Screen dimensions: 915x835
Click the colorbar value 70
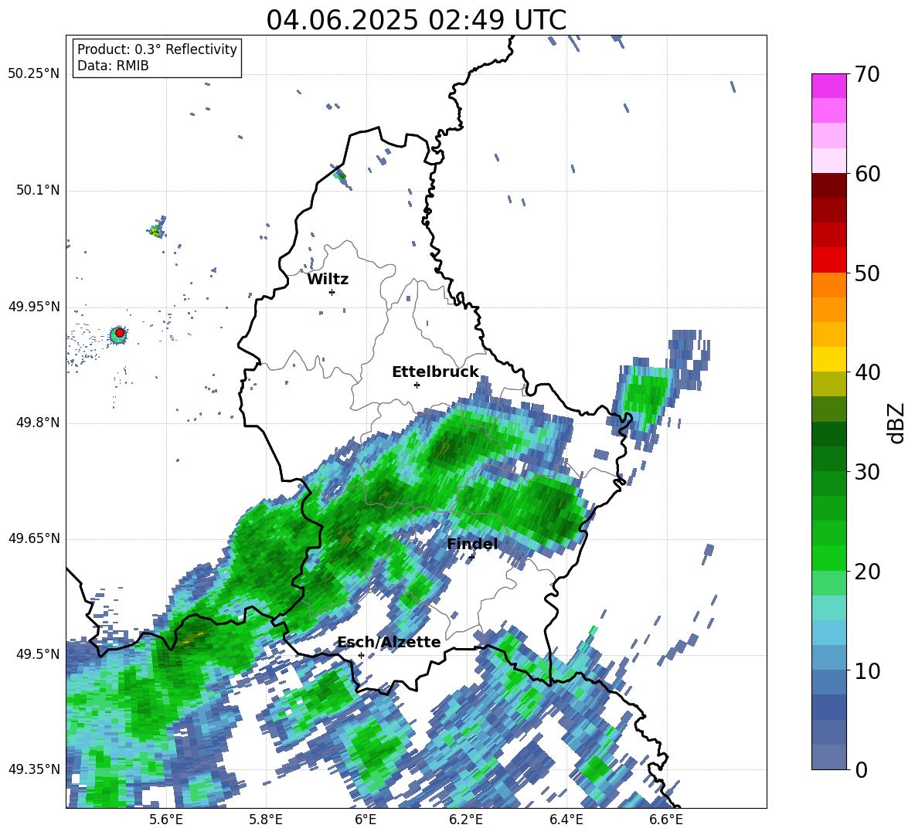coord(867,75)
